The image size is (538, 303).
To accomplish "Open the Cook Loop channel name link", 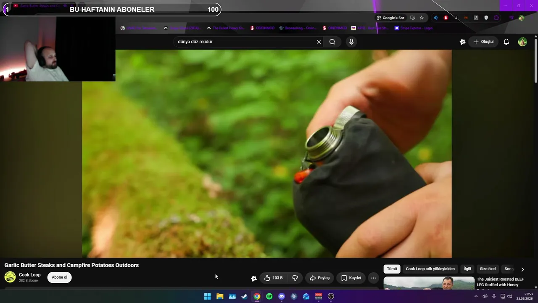I will (30, 275).
